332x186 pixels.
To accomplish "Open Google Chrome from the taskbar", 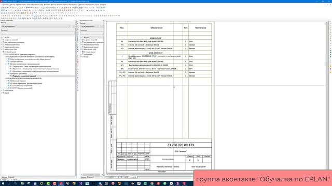I will click(151, 183).
